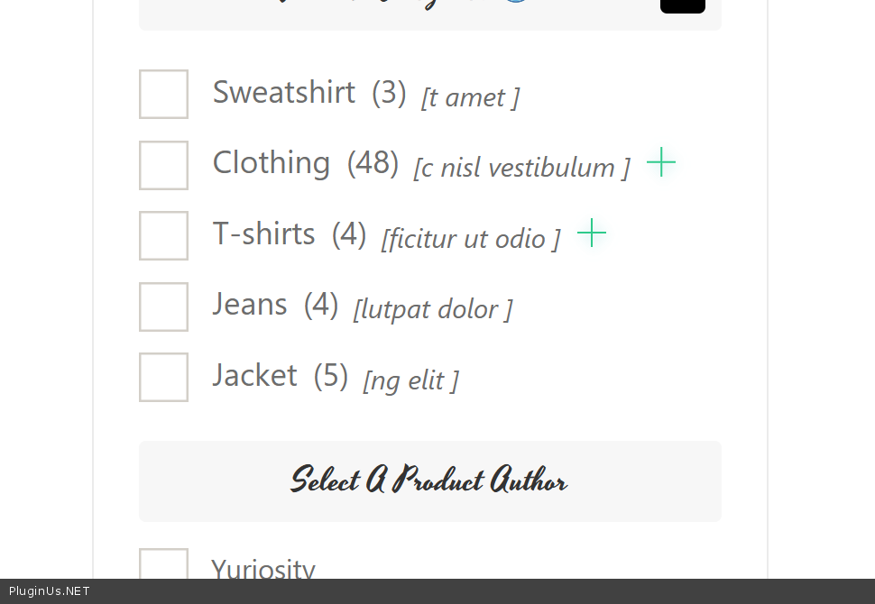Image resolution: width=875 pixels, height=604 pixels.
Task: Check the Yuriosity author checkbox
Action: [x=163, y=565]
